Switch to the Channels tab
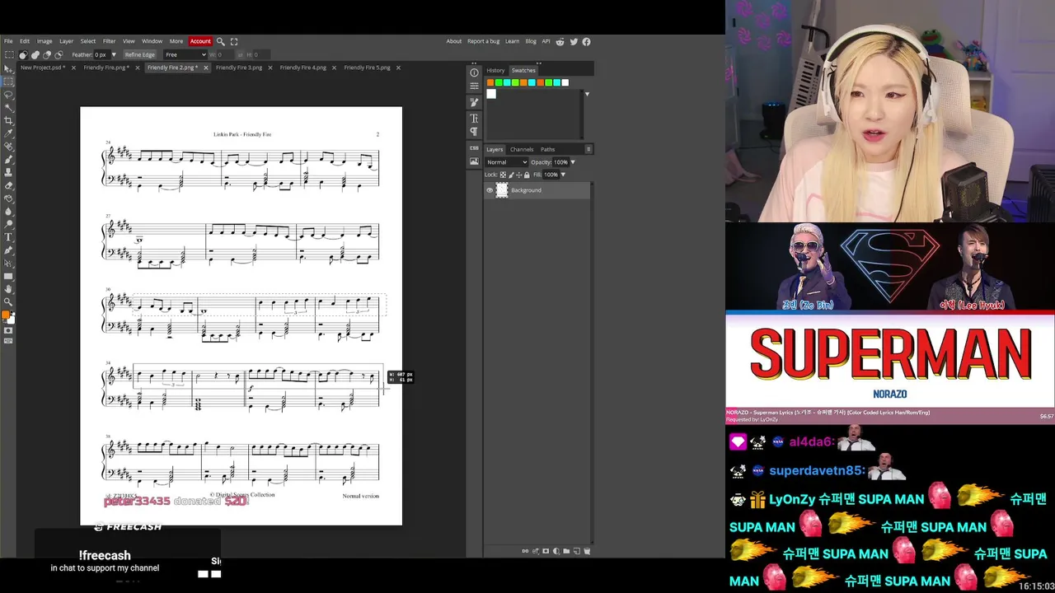 point(522,149)
